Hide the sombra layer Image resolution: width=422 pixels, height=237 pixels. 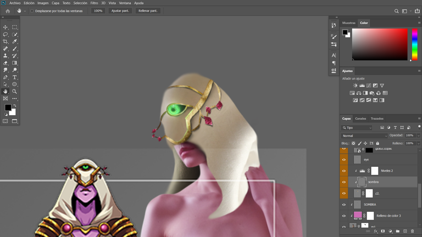(x=344, y=182)
